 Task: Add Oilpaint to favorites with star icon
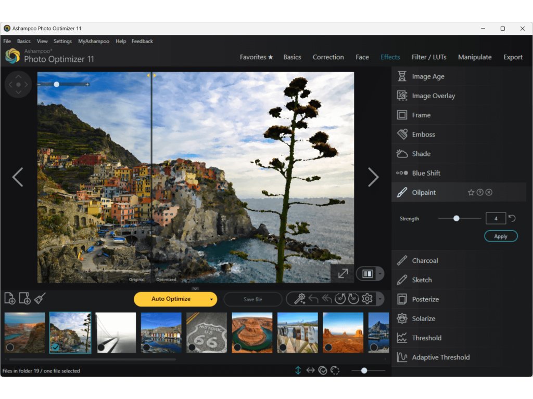point(471,192)
